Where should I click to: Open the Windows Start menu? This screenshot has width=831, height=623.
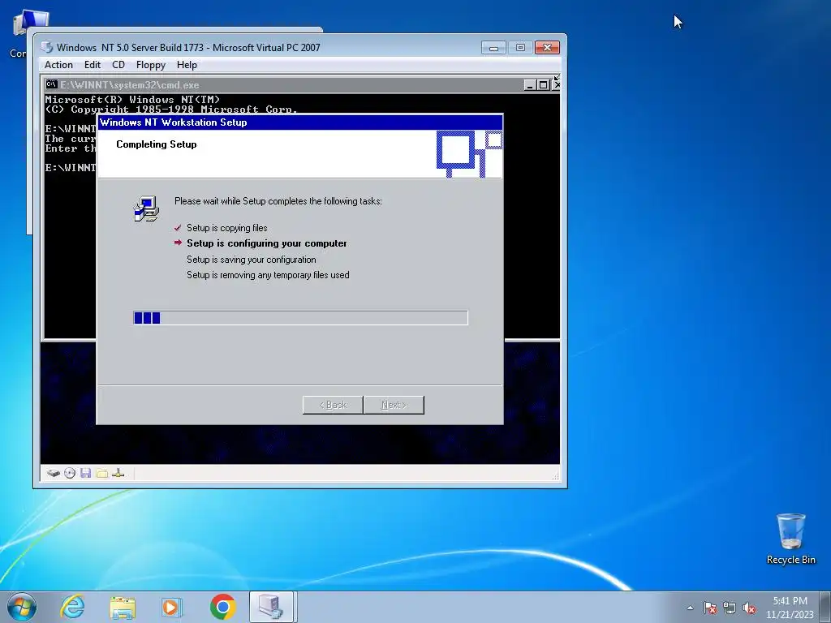tap(22, 607)
